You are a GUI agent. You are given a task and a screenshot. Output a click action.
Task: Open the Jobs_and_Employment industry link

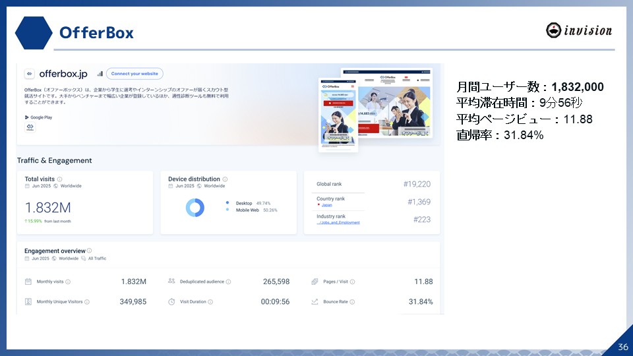tap(338, 222)
